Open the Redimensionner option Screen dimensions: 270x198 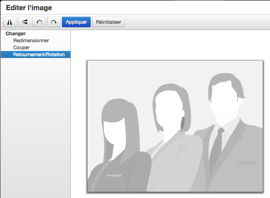click(x=31, y=41)
